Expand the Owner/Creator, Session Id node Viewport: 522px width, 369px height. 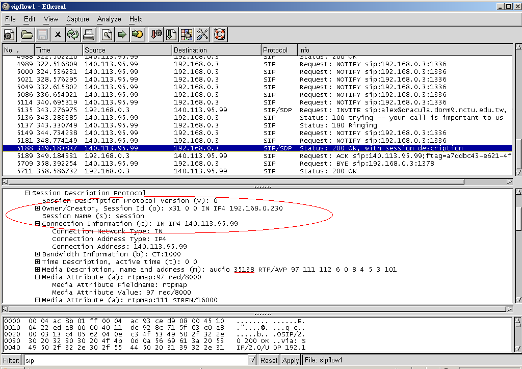coord(38,208)
